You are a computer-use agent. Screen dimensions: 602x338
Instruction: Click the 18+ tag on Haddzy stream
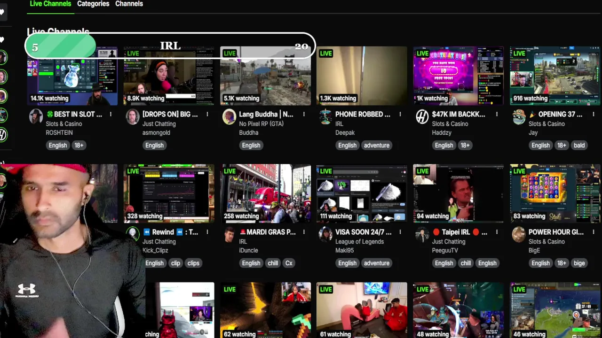point(465,145)
